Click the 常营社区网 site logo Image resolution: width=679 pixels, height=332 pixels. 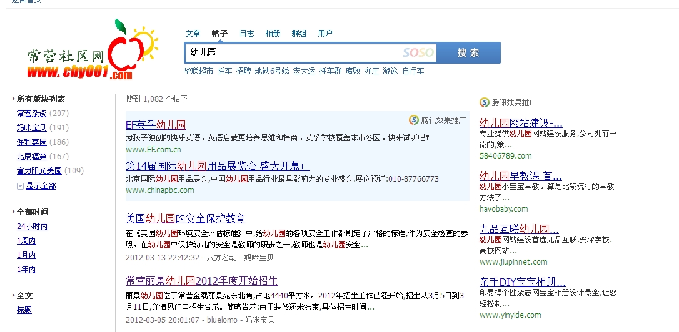coord(93,49)
